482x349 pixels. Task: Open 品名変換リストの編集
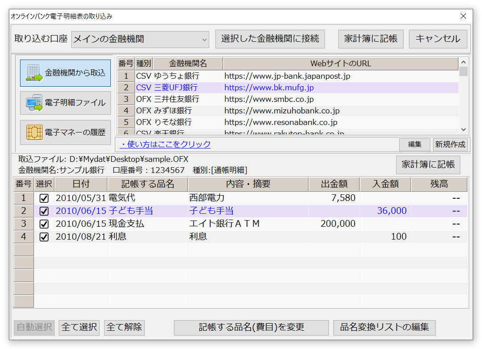coord(384,328)
